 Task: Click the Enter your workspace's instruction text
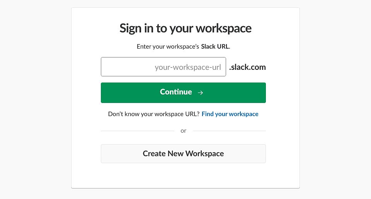click(168, 47)
